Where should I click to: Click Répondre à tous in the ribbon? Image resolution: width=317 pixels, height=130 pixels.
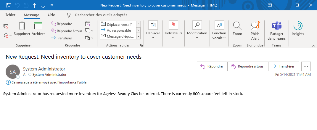(67, 31)
